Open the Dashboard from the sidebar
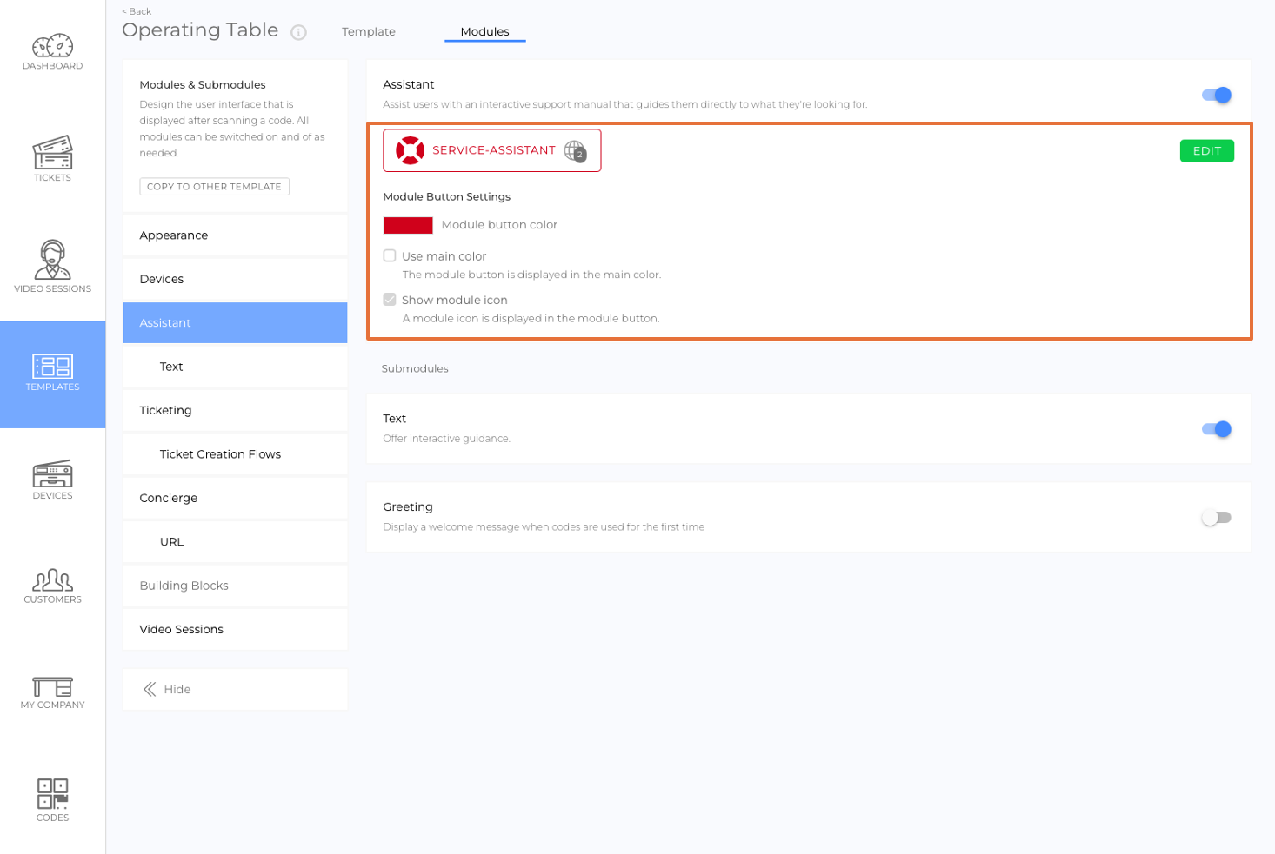 pos(52,50)
